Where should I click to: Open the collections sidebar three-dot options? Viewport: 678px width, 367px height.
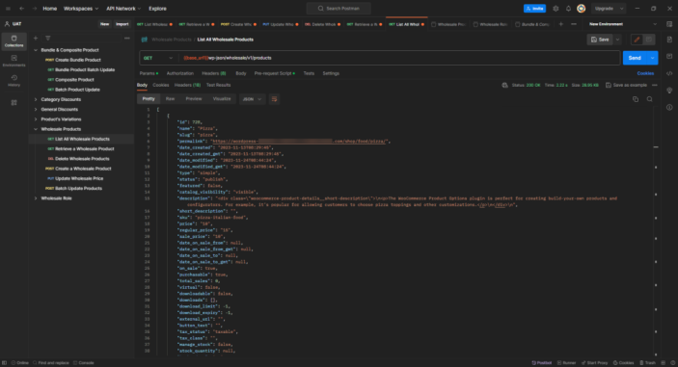126,39
